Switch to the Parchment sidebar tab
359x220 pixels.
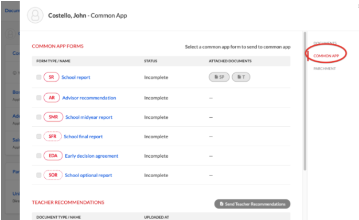[325, 69]
